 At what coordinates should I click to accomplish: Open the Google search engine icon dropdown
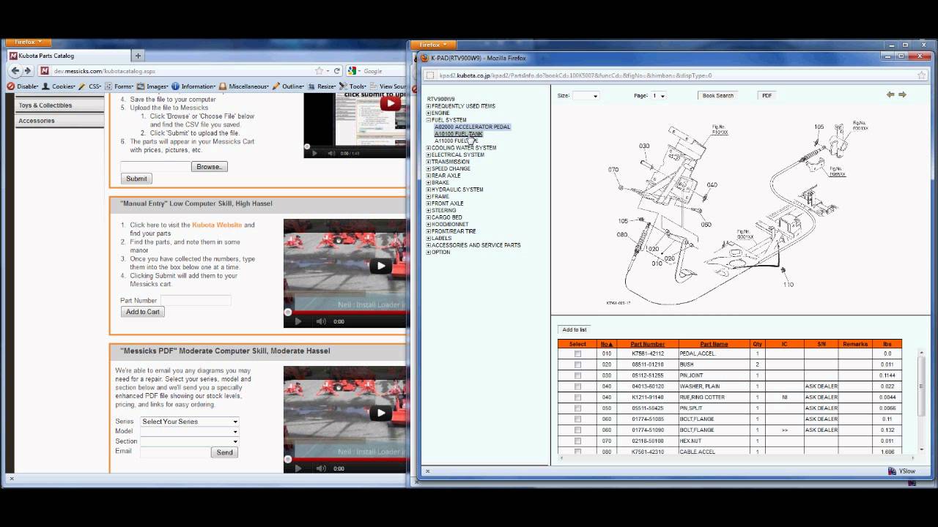tap(354, 71)
